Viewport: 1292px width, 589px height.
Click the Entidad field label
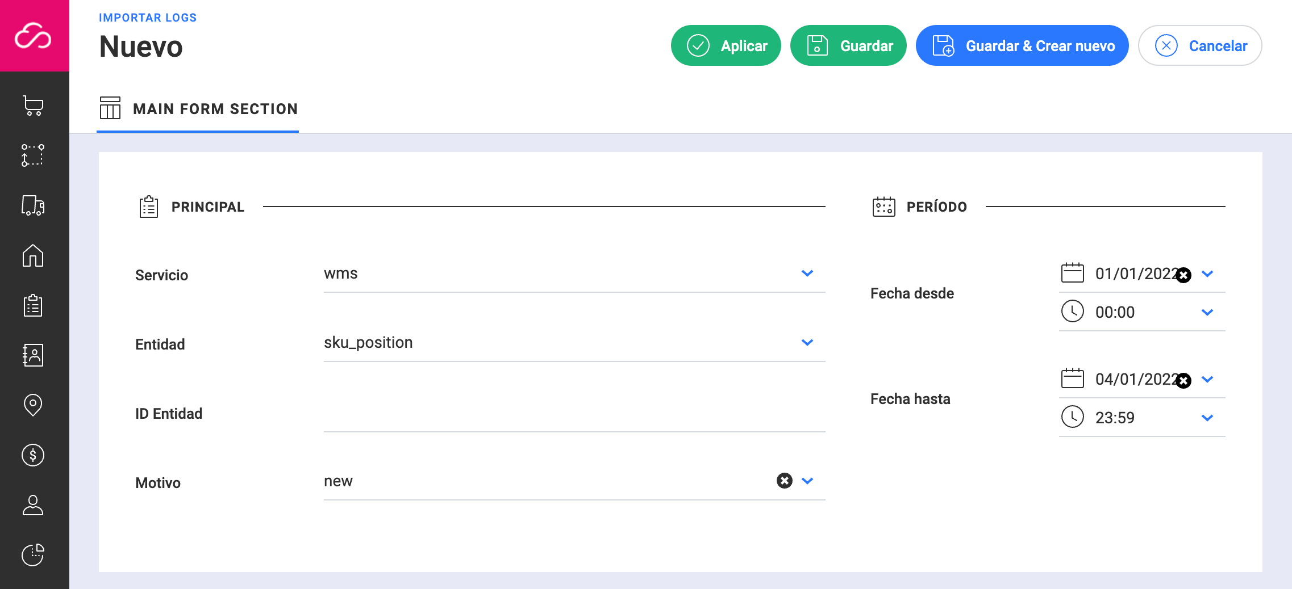click(160, 344)
